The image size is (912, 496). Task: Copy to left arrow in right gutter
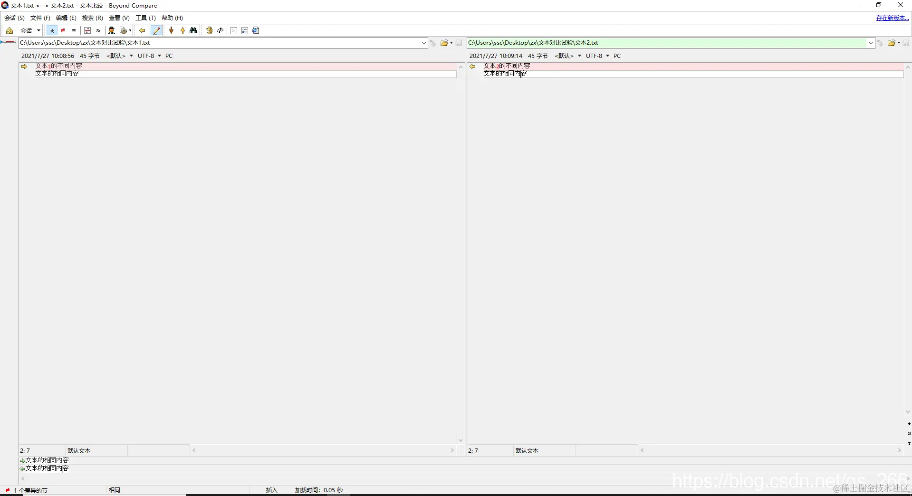(472, 67)
